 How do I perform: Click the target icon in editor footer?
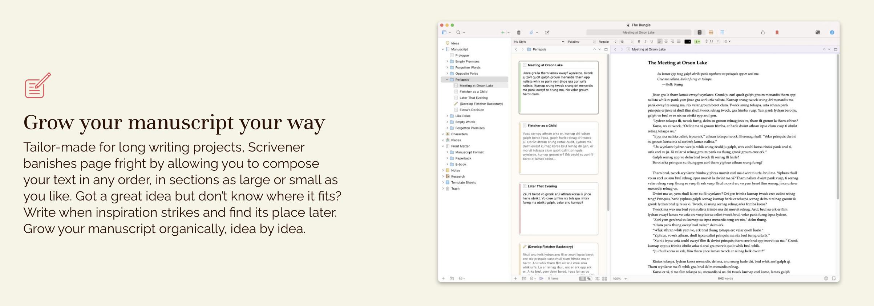[x=826, y=279]
